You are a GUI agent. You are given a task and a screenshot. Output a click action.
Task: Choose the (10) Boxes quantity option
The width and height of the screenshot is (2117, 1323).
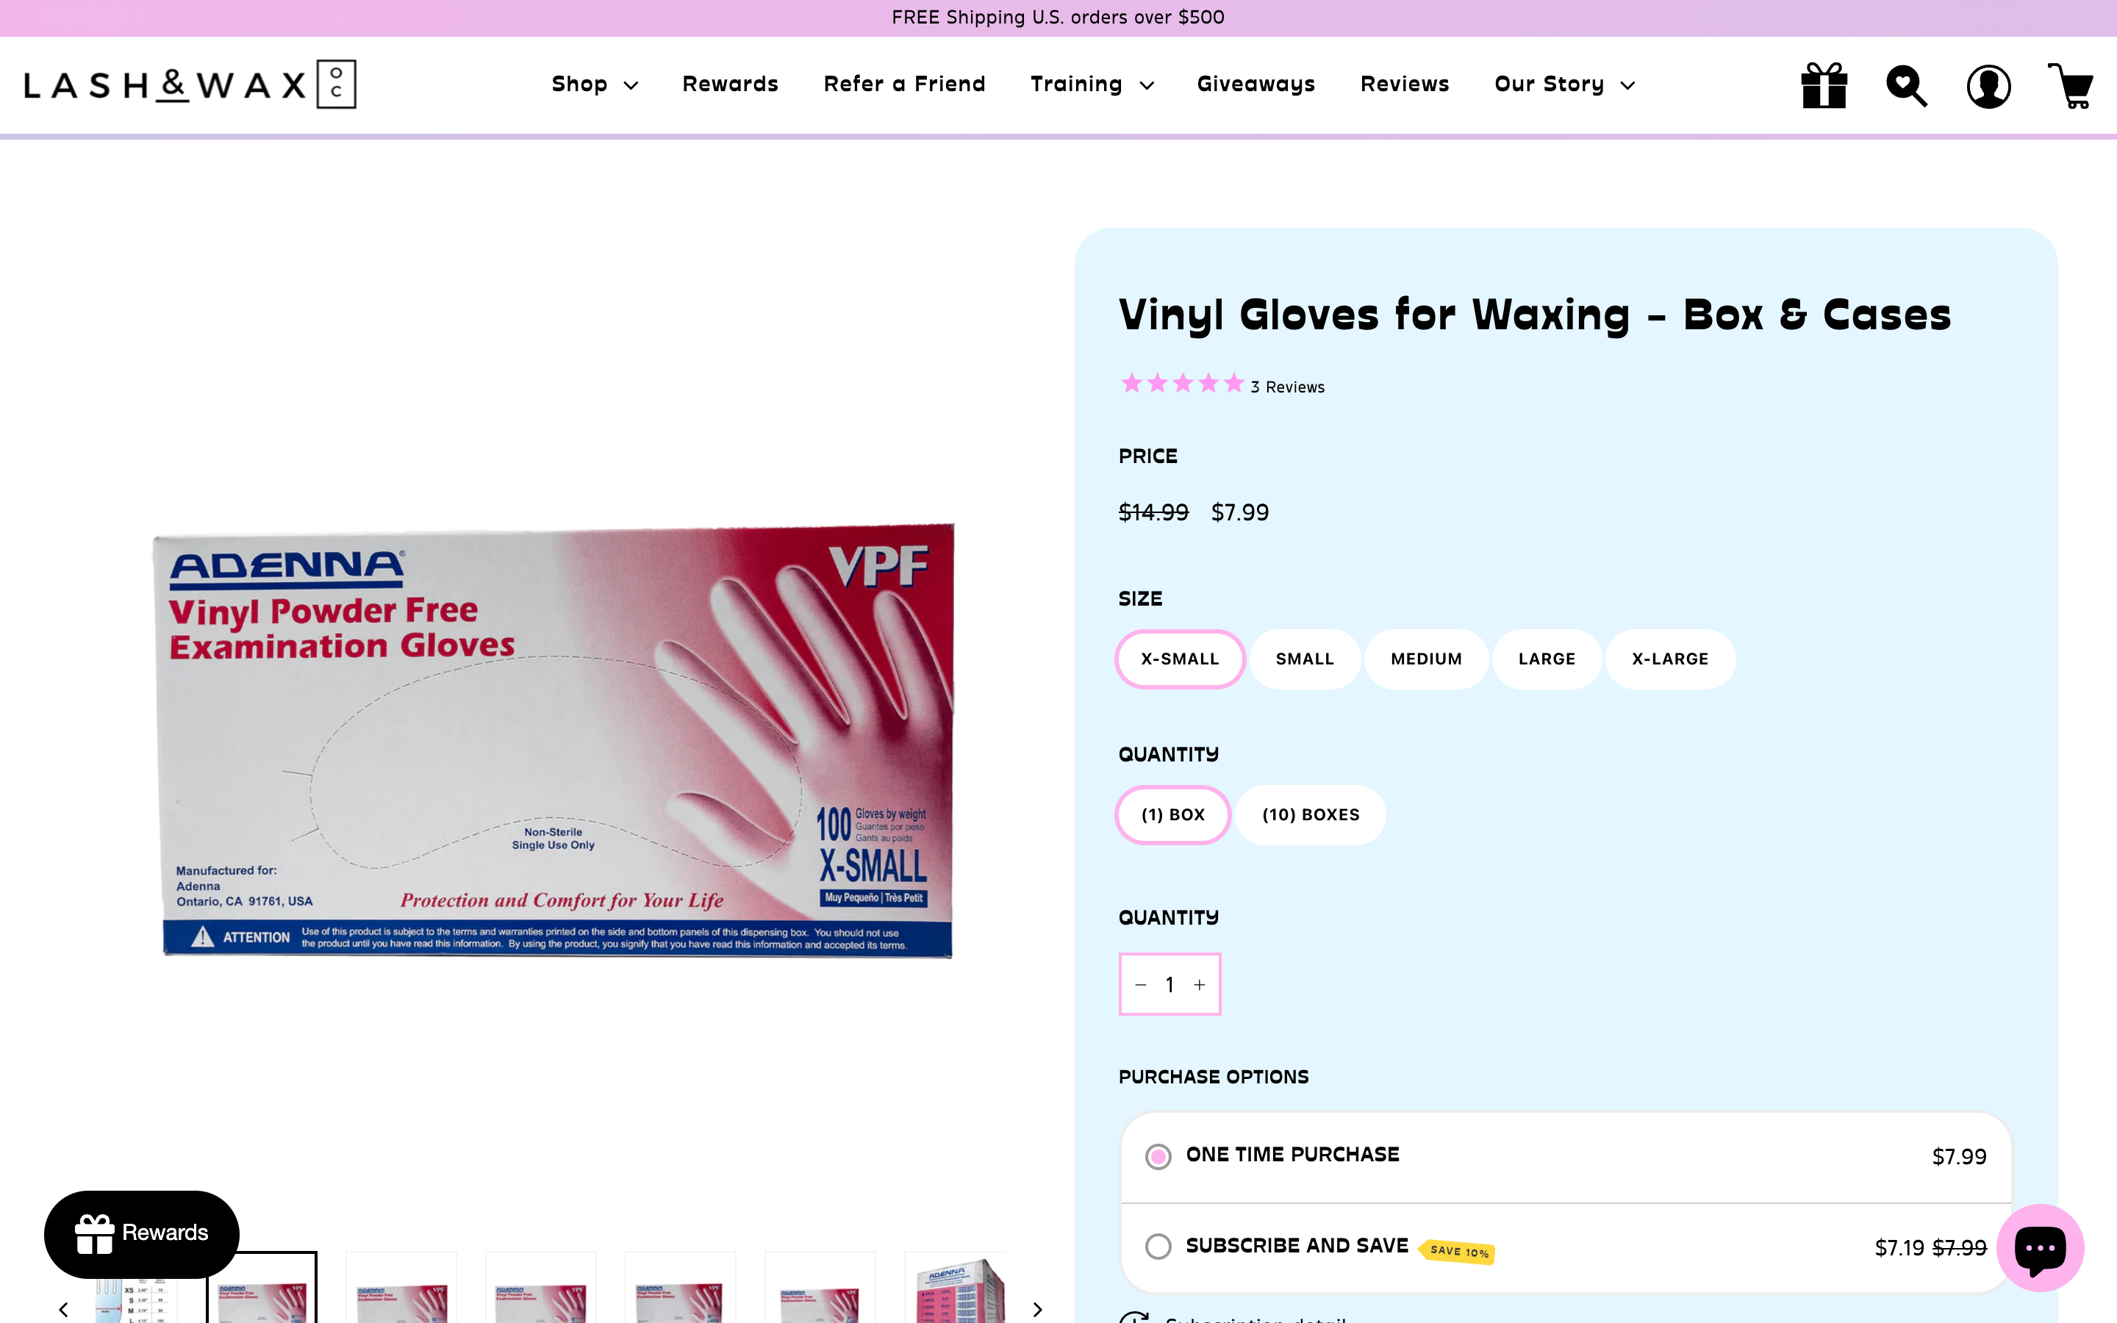pyautogui.click(x=1311, y=814)
